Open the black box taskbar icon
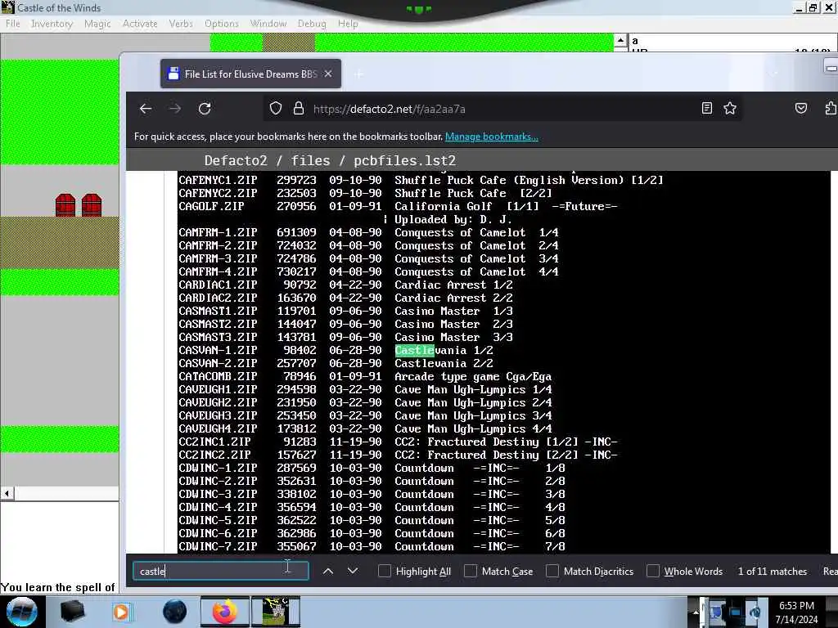The height and width of the screenshot is (628, 838). (72, 612)
